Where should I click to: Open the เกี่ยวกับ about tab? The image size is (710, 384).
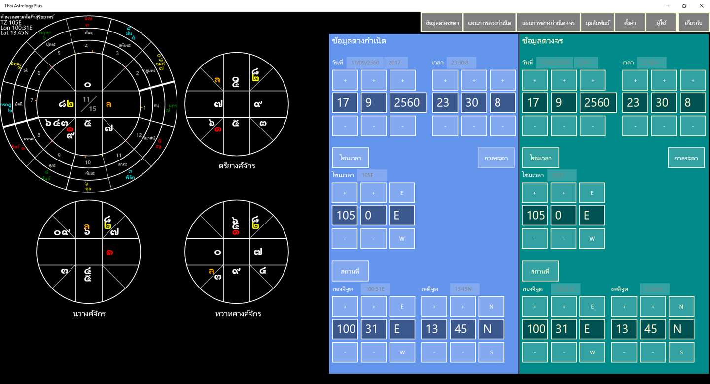[x=694, y=23]
